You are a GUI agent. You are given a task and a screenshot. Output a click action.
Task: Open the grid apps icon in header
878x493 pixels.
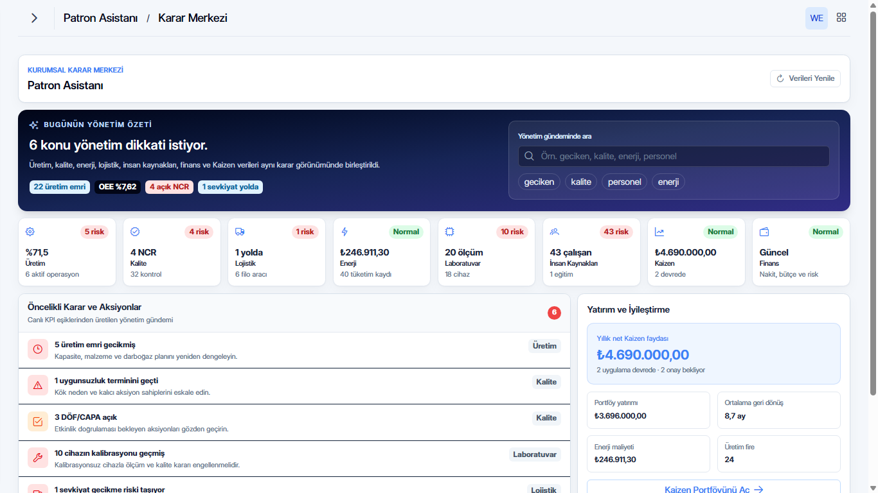[x=841, y=18]
